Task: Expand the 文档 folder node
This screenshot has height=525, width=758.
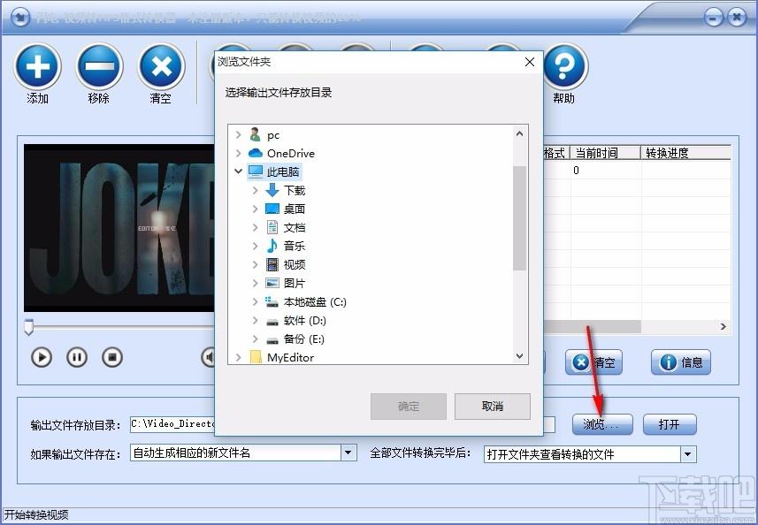Action: [256, 227]
